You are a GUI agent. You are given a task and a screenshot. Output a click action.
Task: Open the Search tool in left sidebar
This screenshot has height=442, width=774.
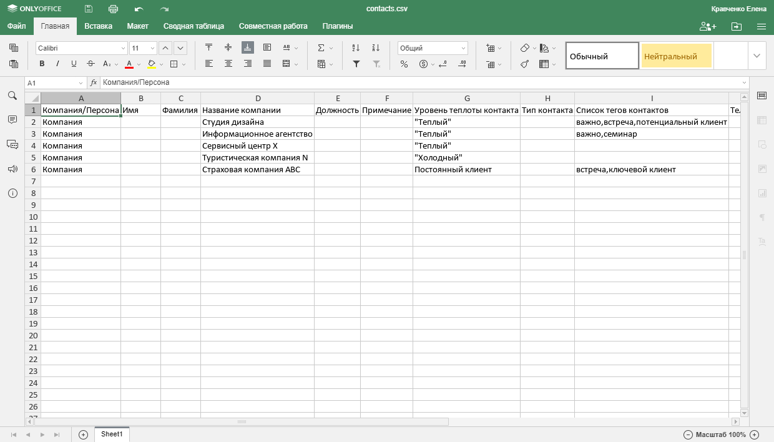tap(12, 96)
